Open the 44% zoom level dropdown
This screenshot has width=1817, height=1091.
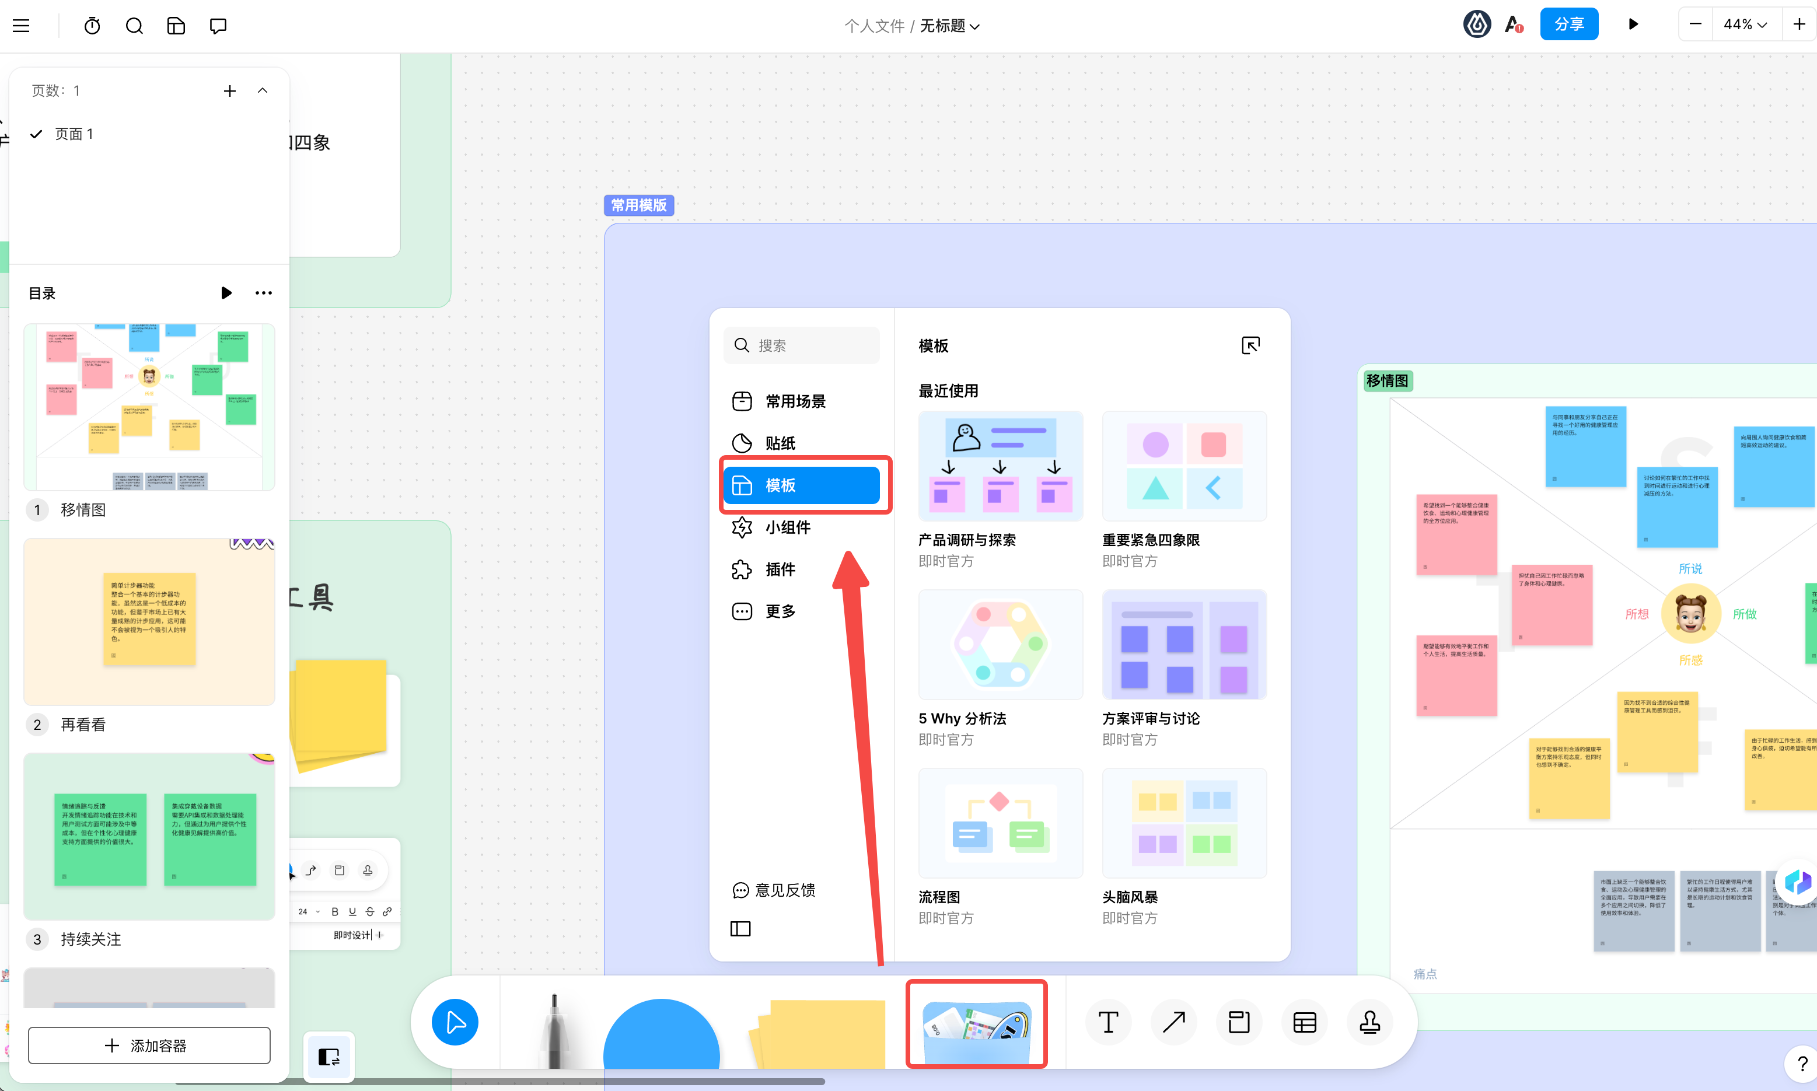pyautogui.click(x=1746, y=25)
